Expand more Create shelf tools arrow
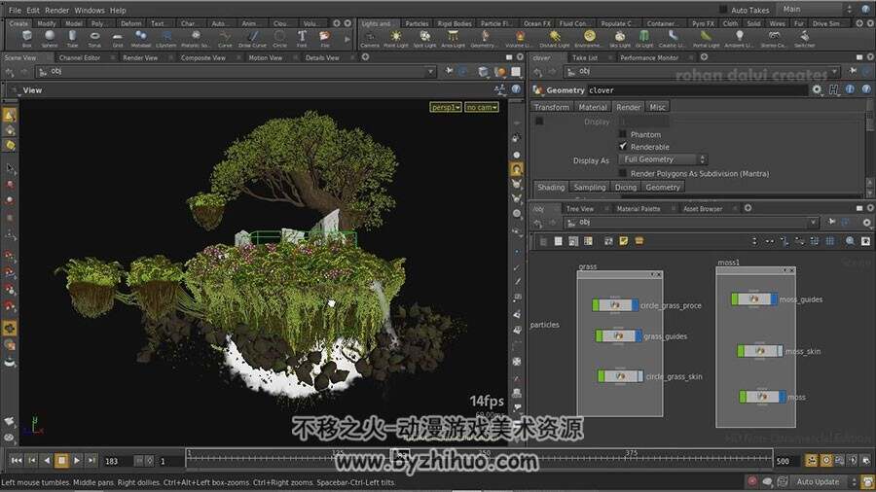Viewport: 876px width, 492px height. point(347,39)
